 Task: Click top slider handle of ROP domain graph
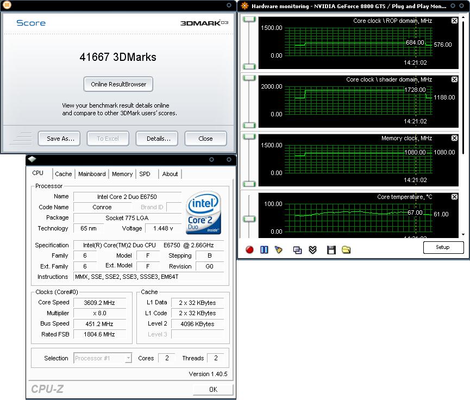[x=249, y=20]
